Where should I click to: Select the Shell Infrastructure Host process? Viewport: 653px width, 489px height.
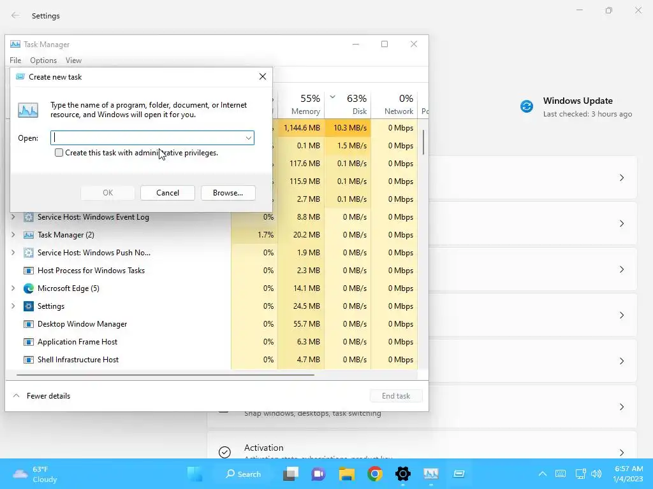coord(211,360)
